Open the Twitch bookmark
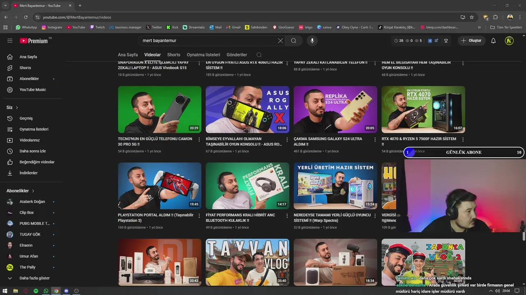The image size is (526, 295). [97, 27]
